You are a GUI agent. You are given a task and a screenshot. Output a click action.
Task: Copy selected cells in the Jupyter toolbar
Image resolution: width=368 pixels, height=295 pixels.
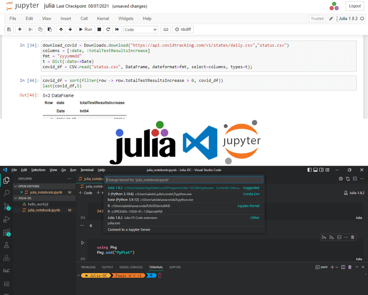pos(40,29)
